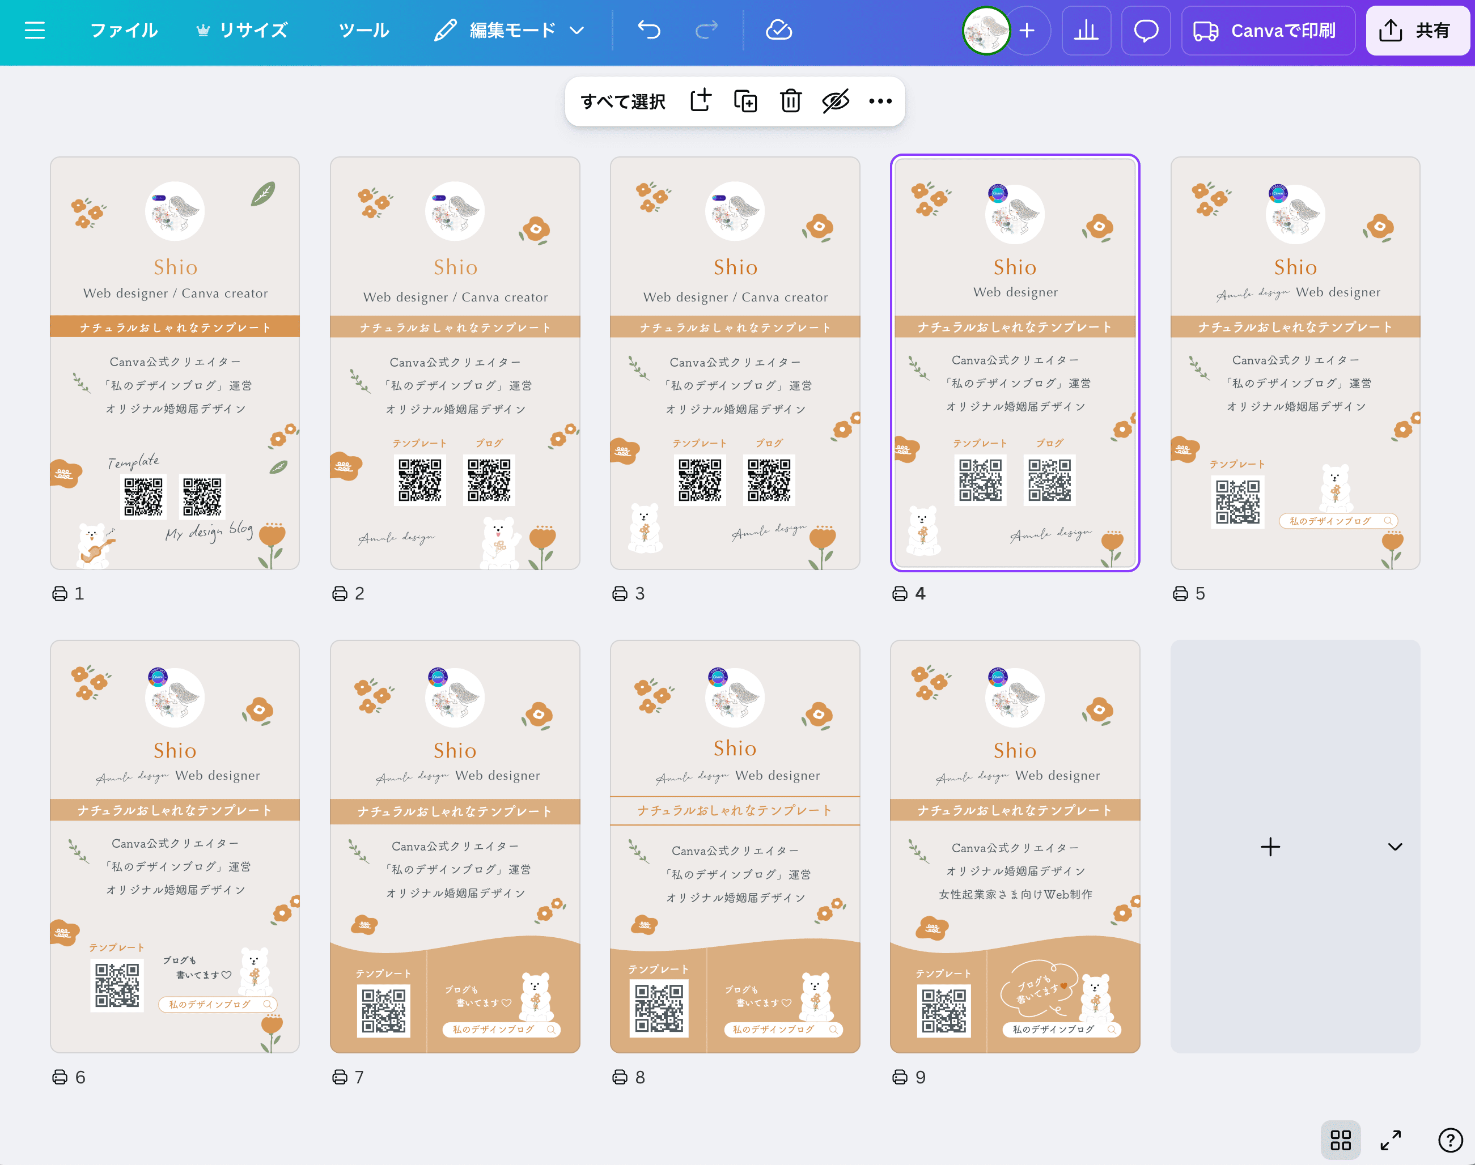The height and width of the screenshot is (1165, 1475).
Task: Open the ツール menu
Action: (363, 30)
